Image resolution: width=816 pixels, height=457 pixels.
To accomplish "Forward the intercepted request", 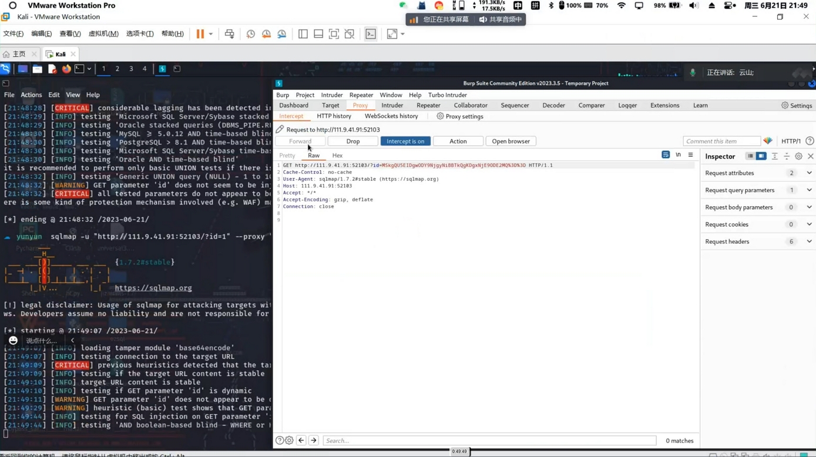I will [300, 141].
